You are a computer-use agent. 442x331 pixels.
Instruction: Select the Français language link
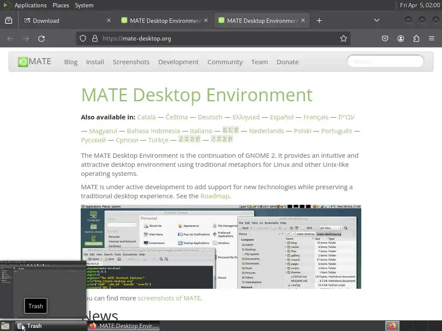tap(316, 117)
